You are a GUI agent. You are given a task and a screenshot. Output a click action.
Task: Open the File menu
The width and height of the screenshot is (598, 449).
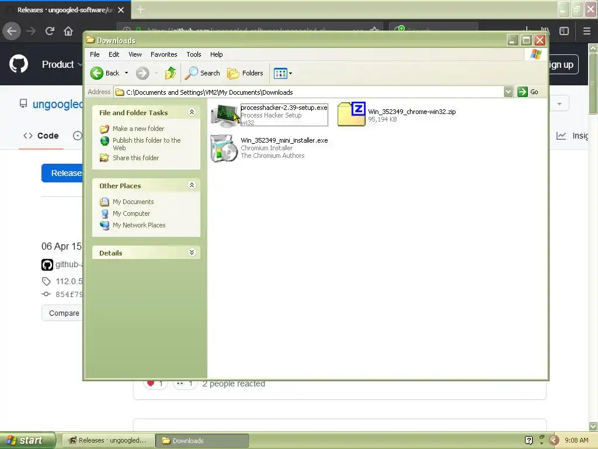(x=95, y=54)
